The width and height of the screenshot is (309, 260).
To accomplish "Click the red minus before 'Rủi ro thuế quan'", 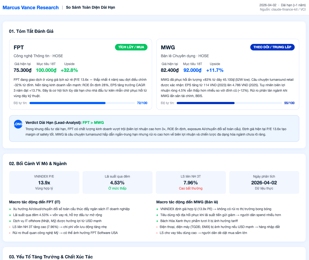I will (x=10, y=233).
